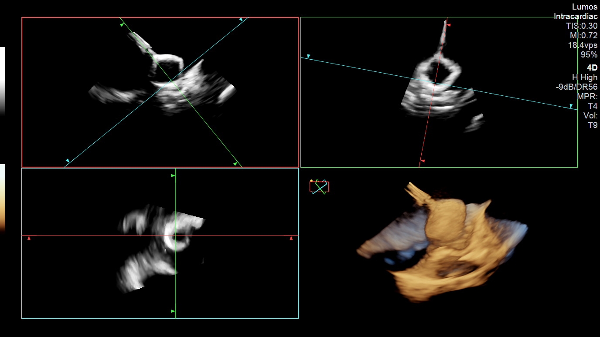This screenshot has height=337, width=600.
Task: Click green arrow at bottom of bottom-left view
Action: tap(173, 311)
